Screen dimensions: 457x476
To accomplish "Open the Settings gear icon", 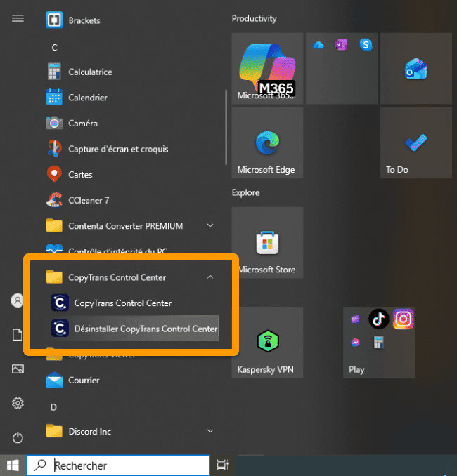I will pos(18,403).
